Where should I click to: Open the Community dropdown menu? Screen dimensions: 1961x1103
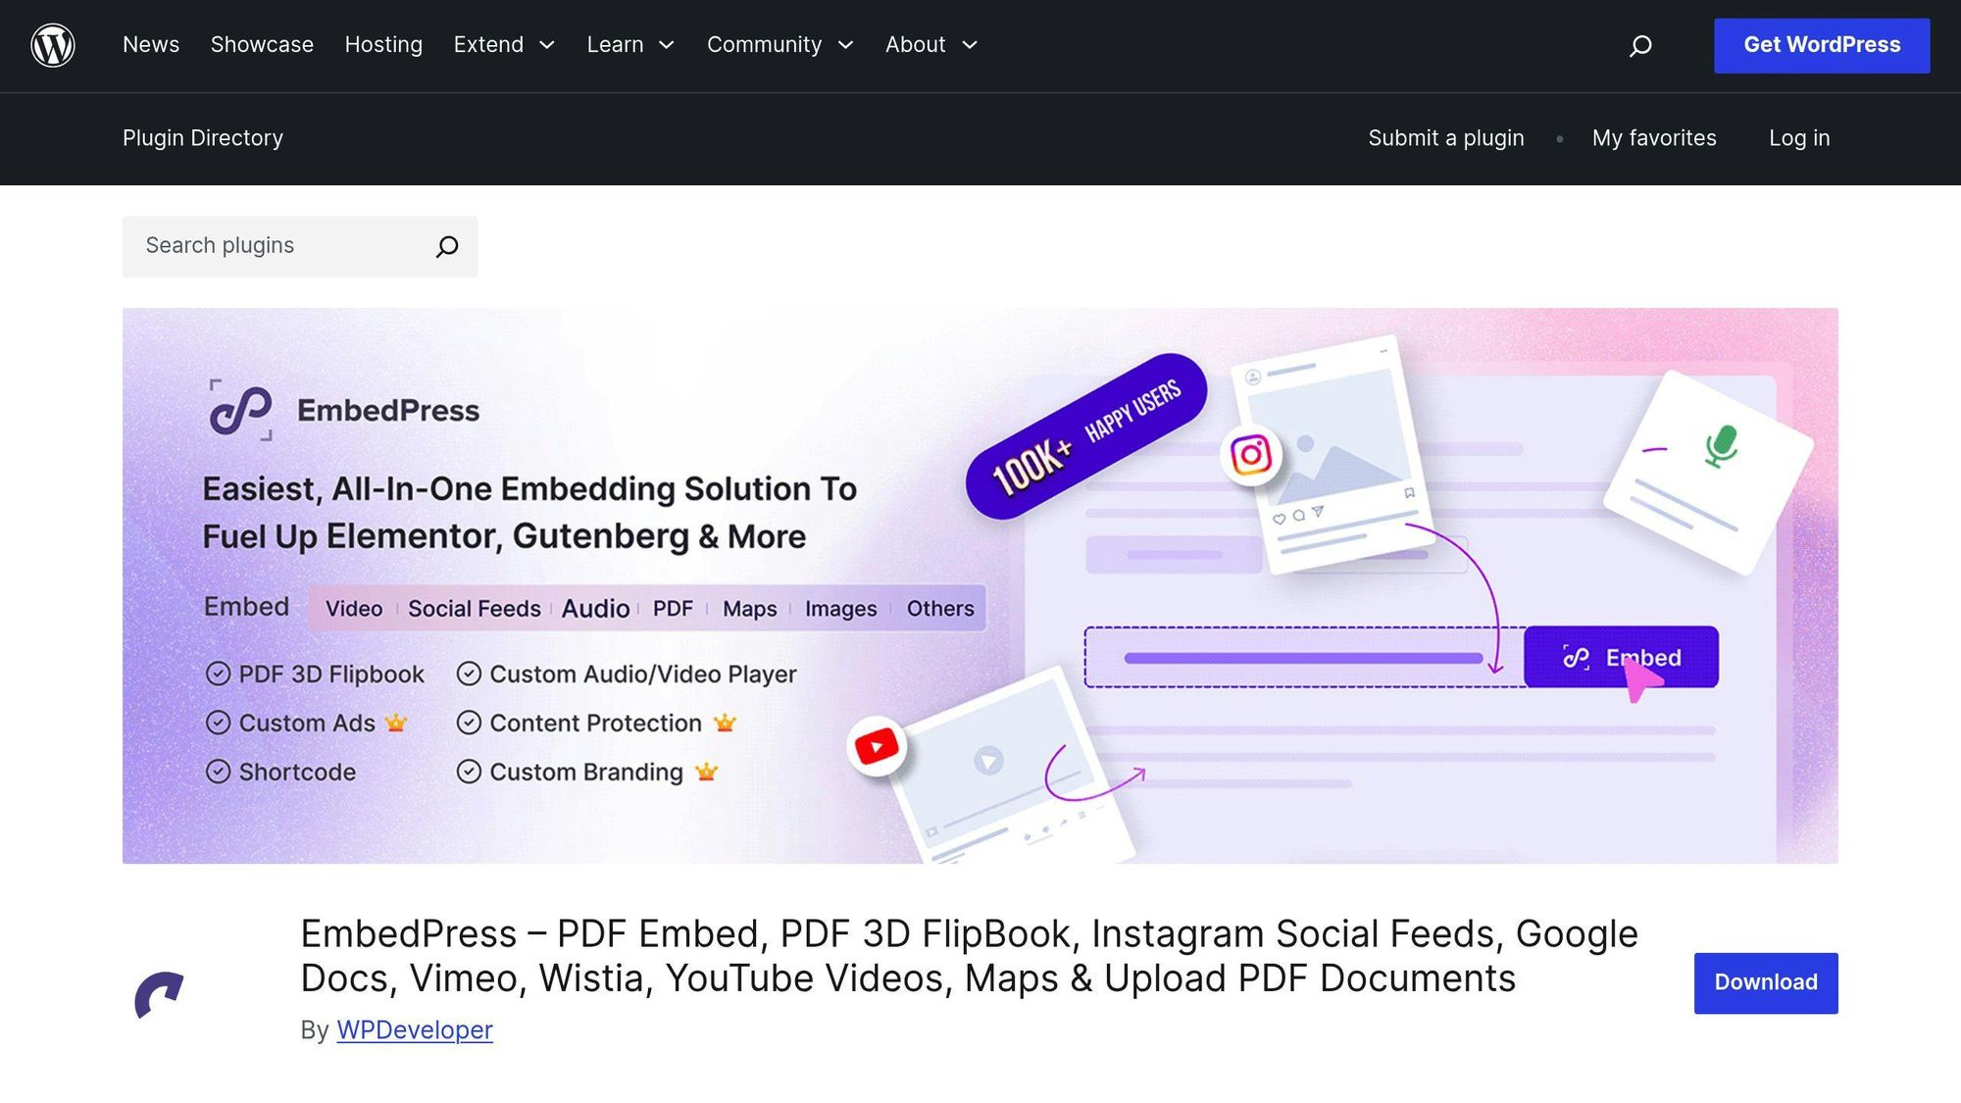[x=779, y=45]
